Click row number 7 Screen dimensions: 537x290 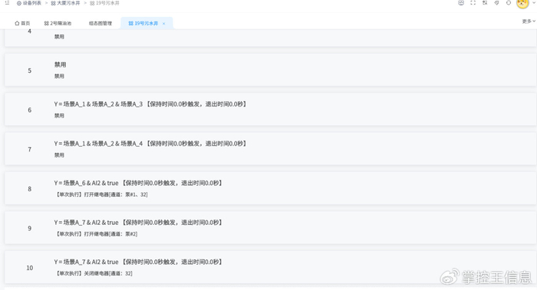point(29,150)
